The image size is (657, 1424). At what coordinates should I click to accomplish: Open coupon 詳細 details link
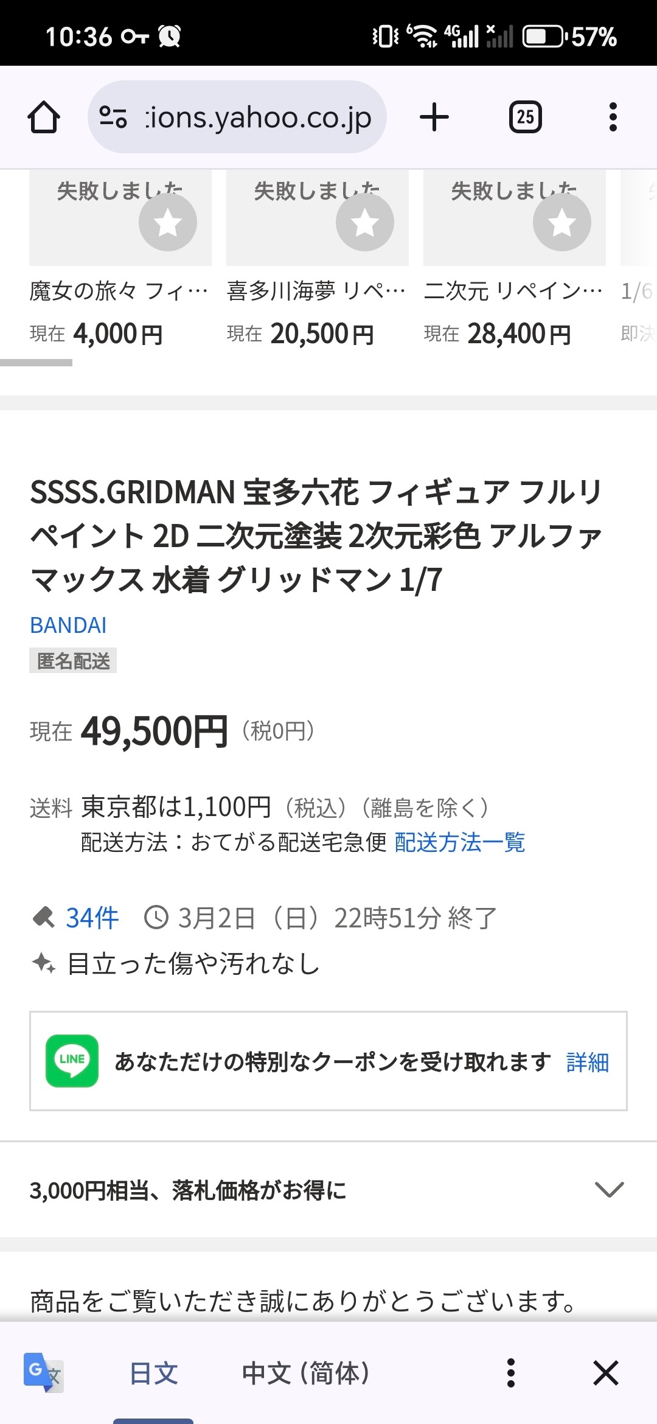[587, 1062]
